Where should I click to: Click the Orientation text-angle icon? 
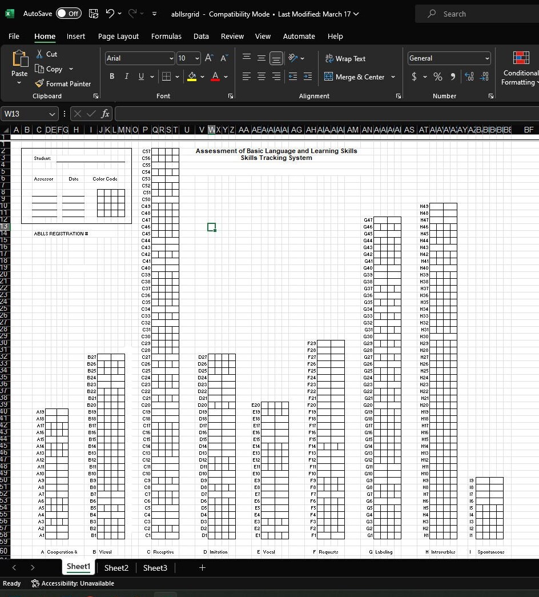pyautogui.click(x=293, y=58)
